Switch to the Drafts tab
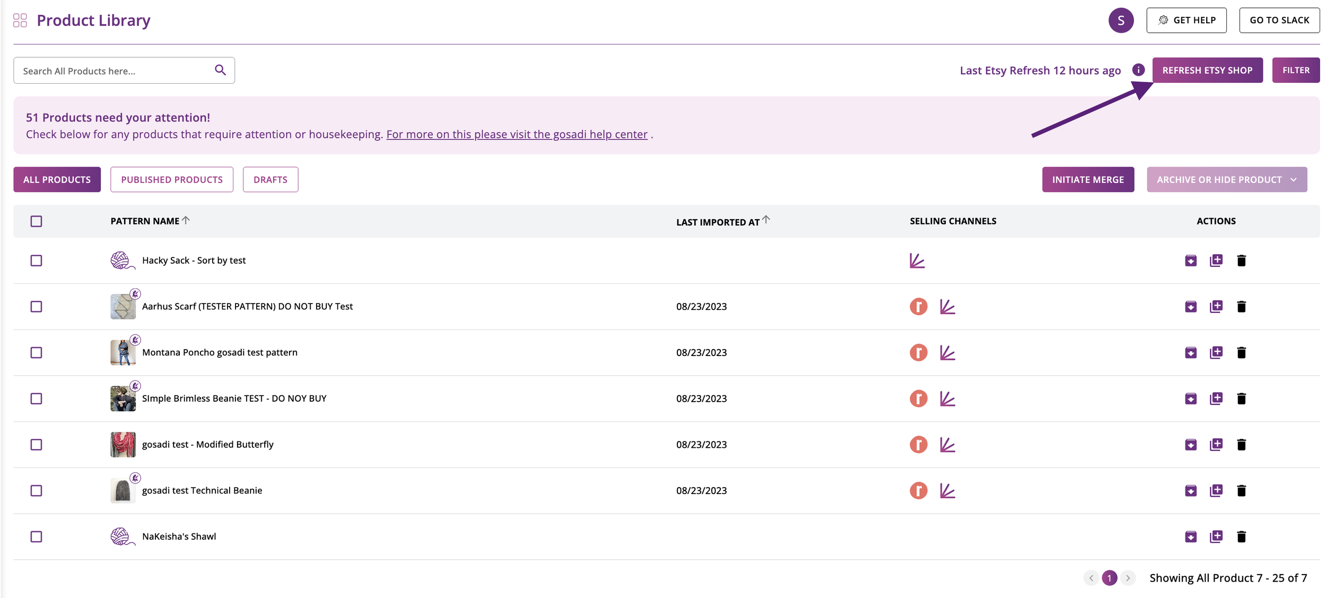This screenshot has width=1326, height=598. pyautogui.click(x=271, y=179)
